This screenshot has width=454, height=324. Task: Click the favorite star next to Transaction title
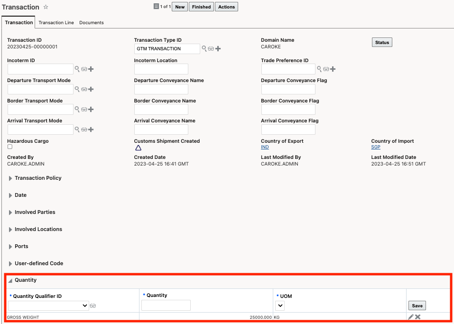[46, 7]
